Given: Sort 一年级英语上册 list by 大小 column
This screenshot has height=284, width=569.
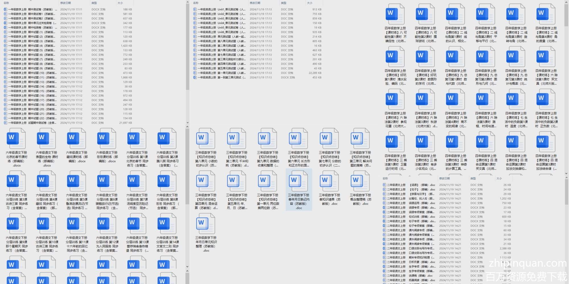Looking at the screenshot, I should [310, 3].
